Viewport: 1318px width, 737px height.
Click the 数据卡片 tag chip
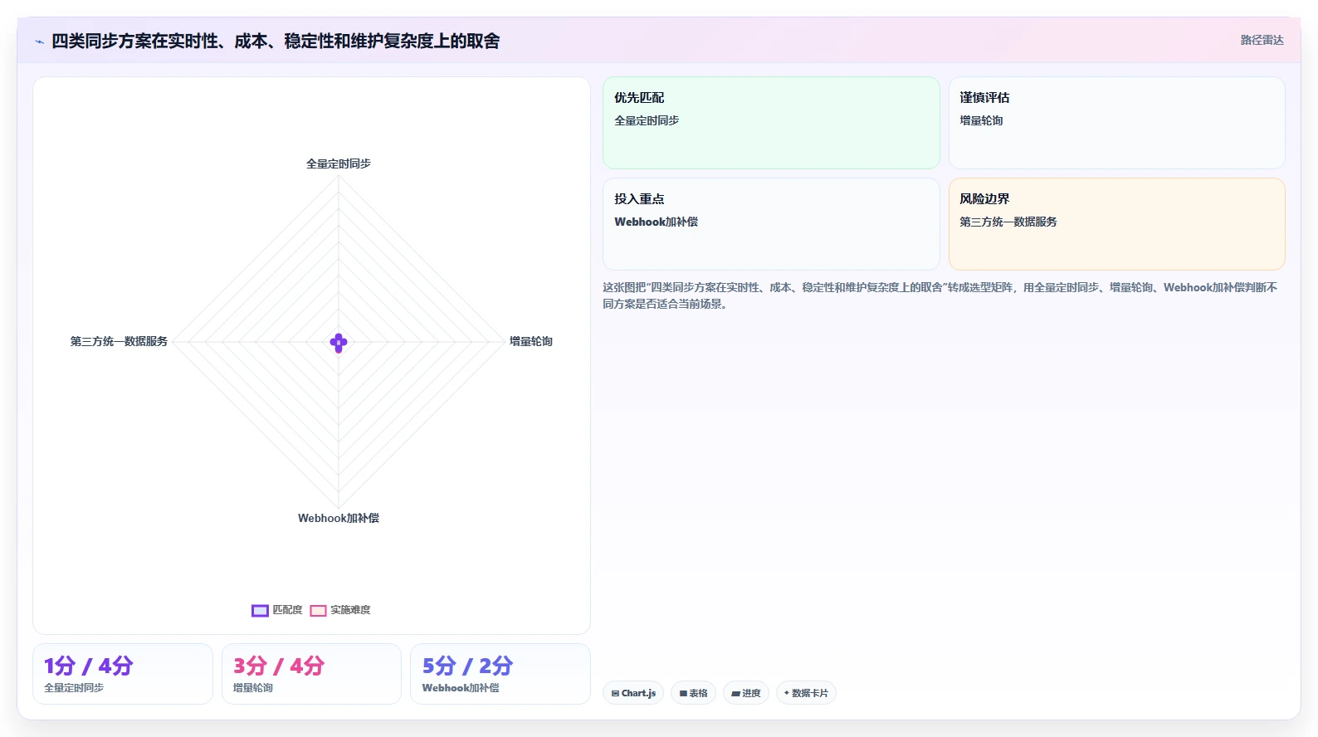(x=806, y=693)
